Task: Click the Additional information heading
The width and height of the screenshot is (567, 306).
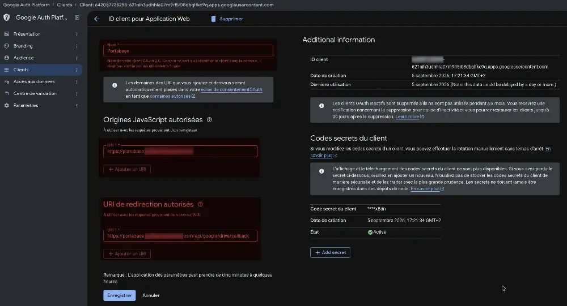Action: 338,40
